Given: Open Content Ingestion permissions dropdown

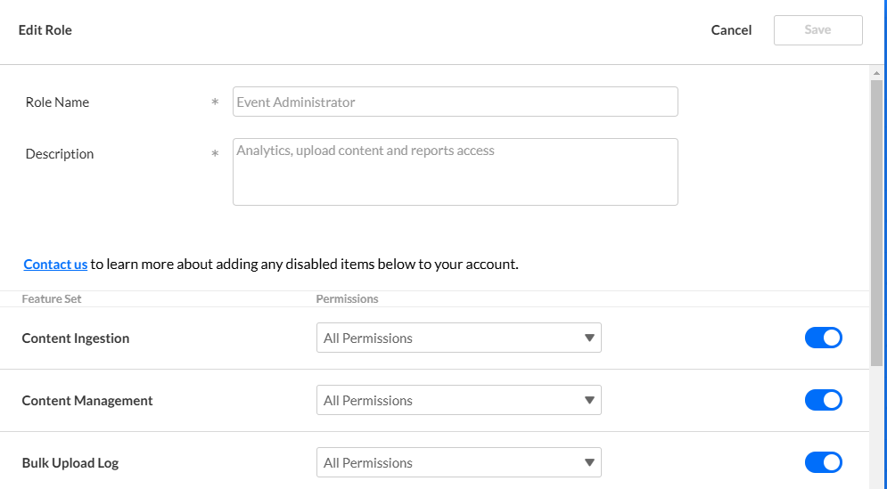Looking at the screenshot, I should (459, 338).
